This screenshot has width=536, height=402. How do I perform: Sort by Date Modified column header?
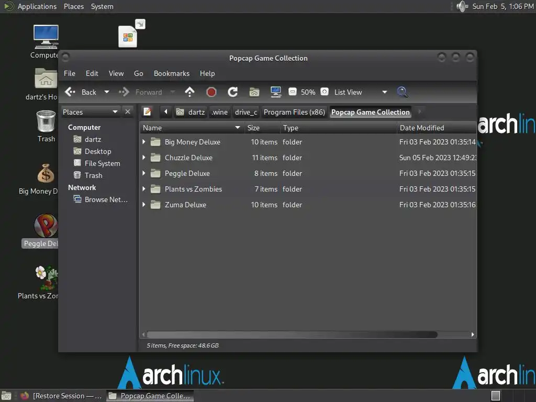(x=437, y=128)
